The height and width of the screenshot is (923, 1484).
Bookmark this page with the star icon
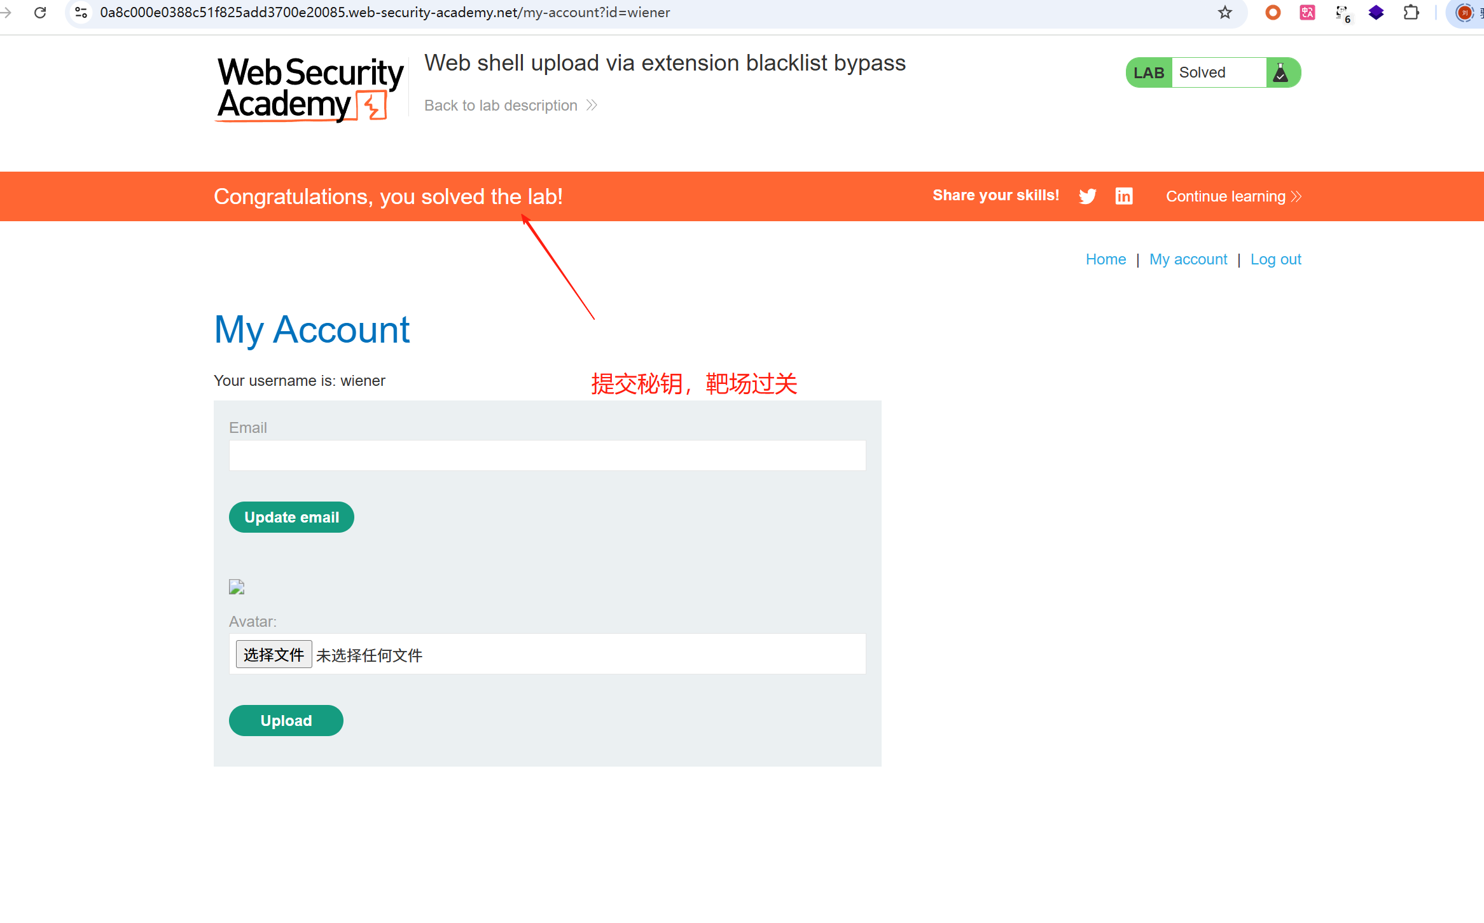[1224, 13]
